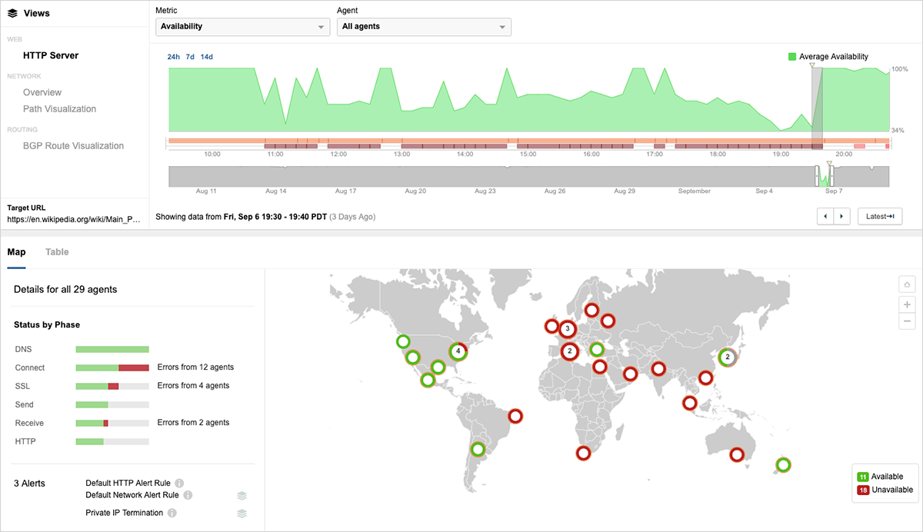923x532 pixels.
Task: Zoom out on the map with minus
Action: [x=907, y=321]
